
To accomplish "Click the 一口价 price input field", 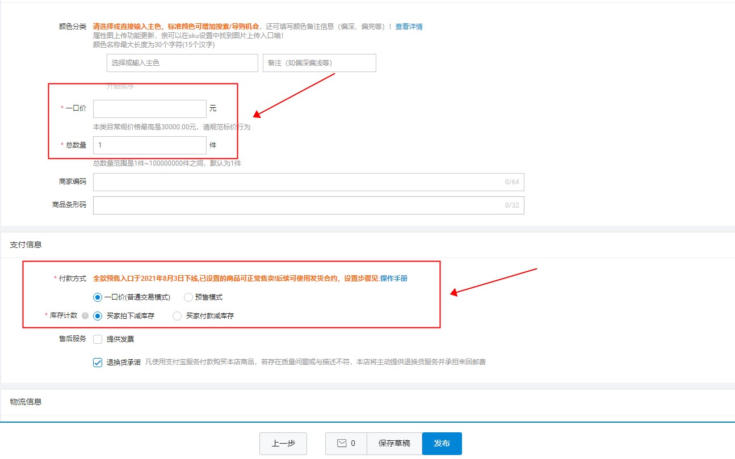I will pyautogui.click(x=149, y=109).
